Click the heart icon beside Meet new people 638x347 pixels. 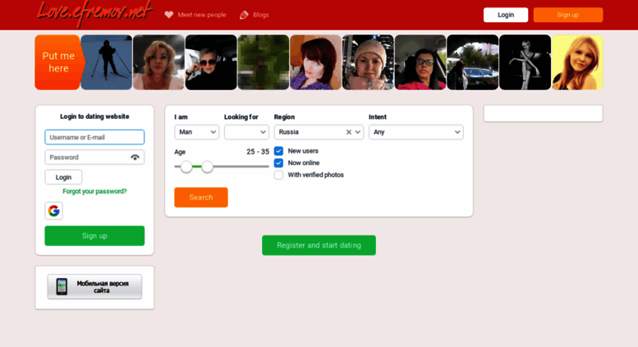click(x=169, y=15)
